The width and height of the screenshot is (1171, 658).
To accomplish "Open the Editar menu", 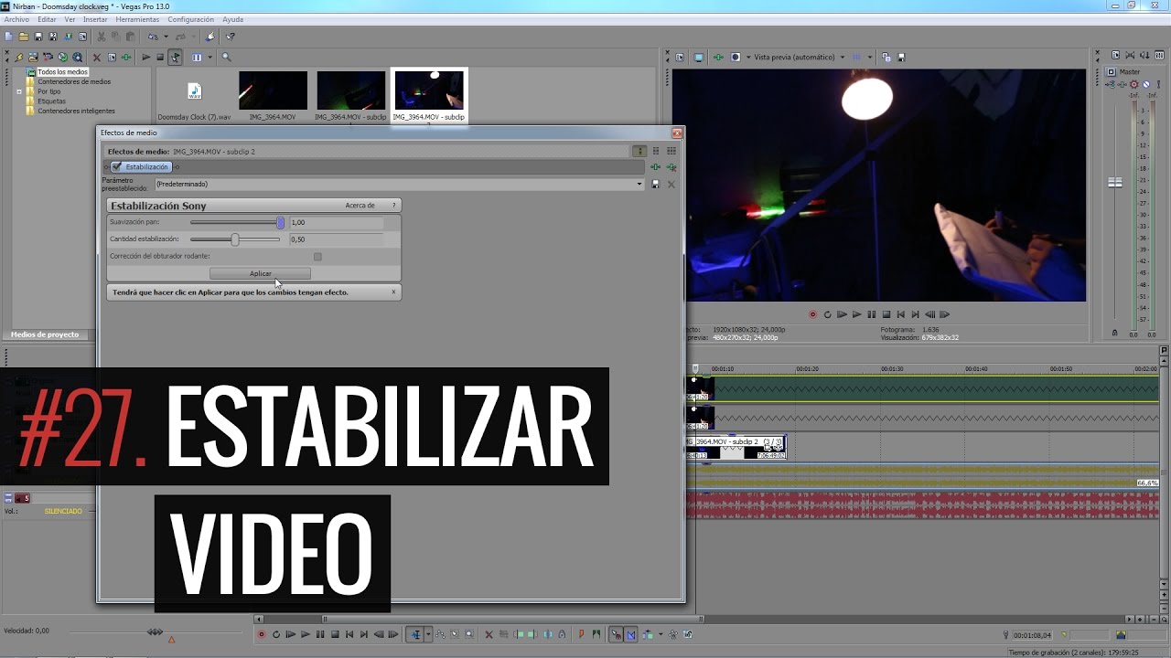I will (x=47, y=19).
